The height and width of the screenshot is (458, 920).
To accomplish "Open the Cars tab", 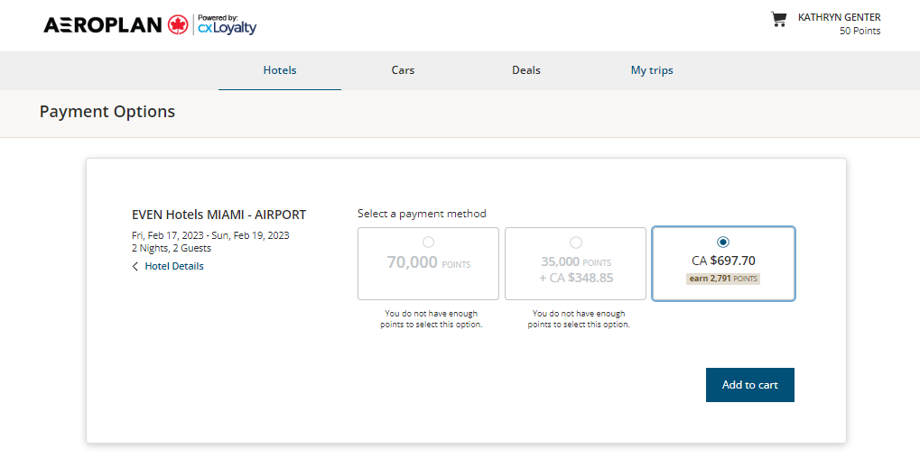I will click(403, 70).
